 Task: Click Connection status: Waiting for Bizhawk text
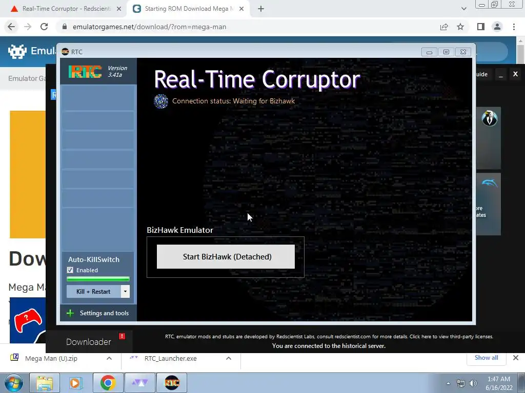[x=233, y=101]
